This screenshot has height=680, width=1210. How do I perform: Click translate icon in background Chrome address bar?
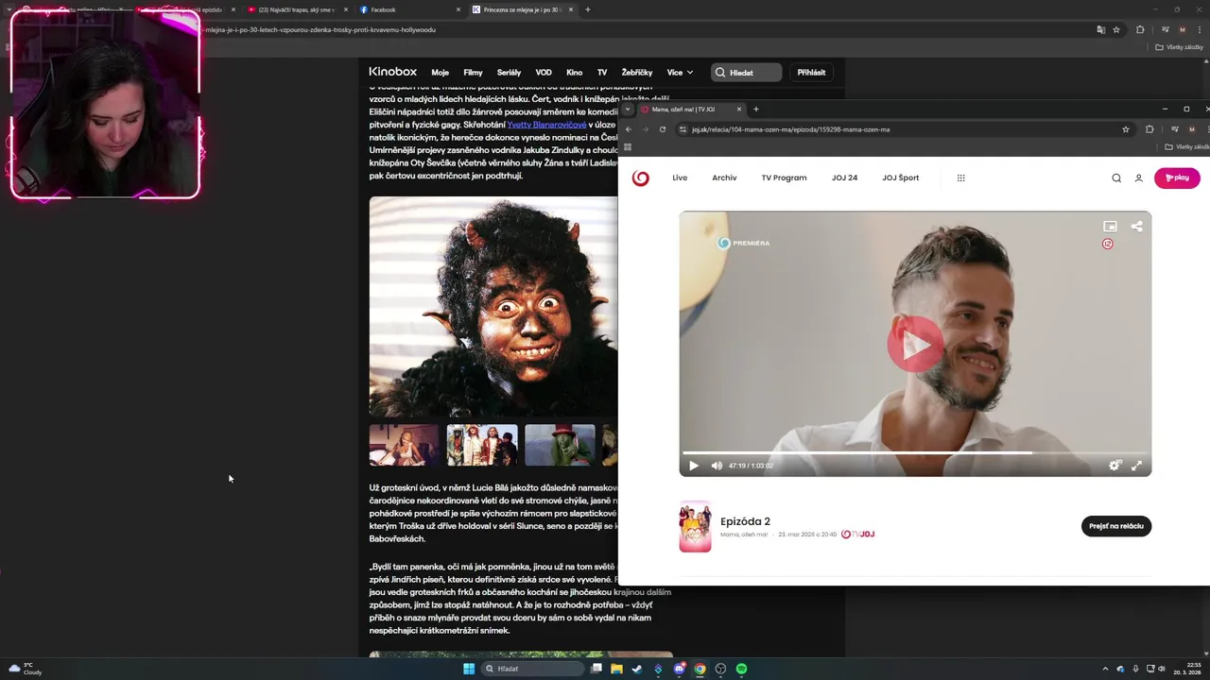click(x=1100, y=29)
